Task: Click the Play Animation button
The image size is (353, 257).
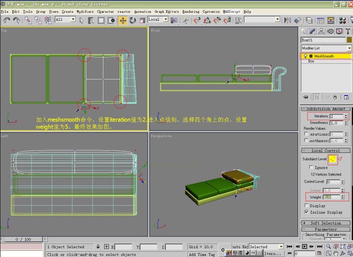Action: coord(305,246)
